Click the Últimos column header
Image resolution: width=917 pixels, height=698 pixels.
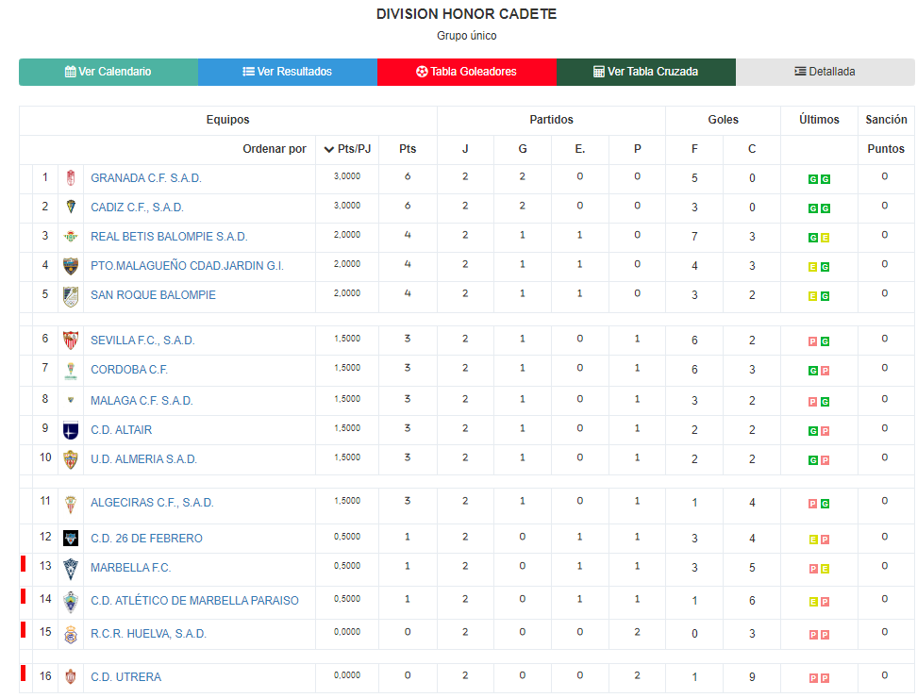(x=819, y=120)
